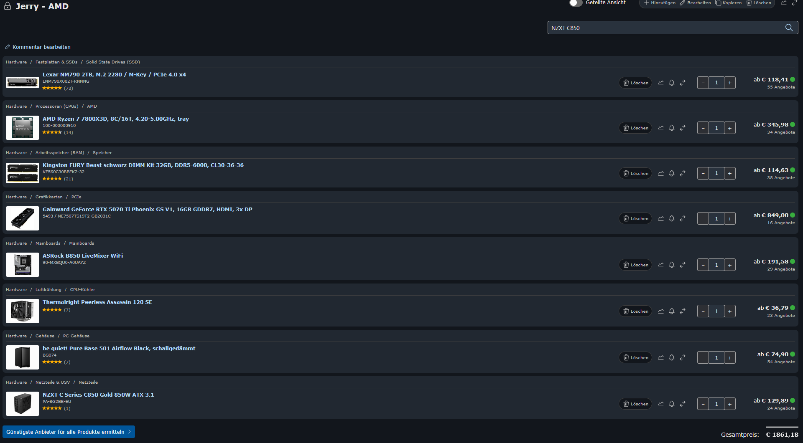Click the Kommentar bearbeiten link

point(41,47)
